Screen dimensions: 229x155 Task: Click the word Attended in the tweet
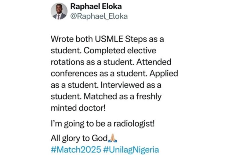pyautogui.click(x=156, y=62)
